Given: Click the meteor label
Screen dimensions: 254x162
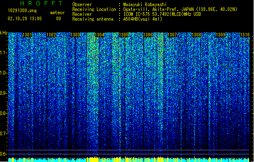Looking at the screenshot, I should (x=57, y=13).
